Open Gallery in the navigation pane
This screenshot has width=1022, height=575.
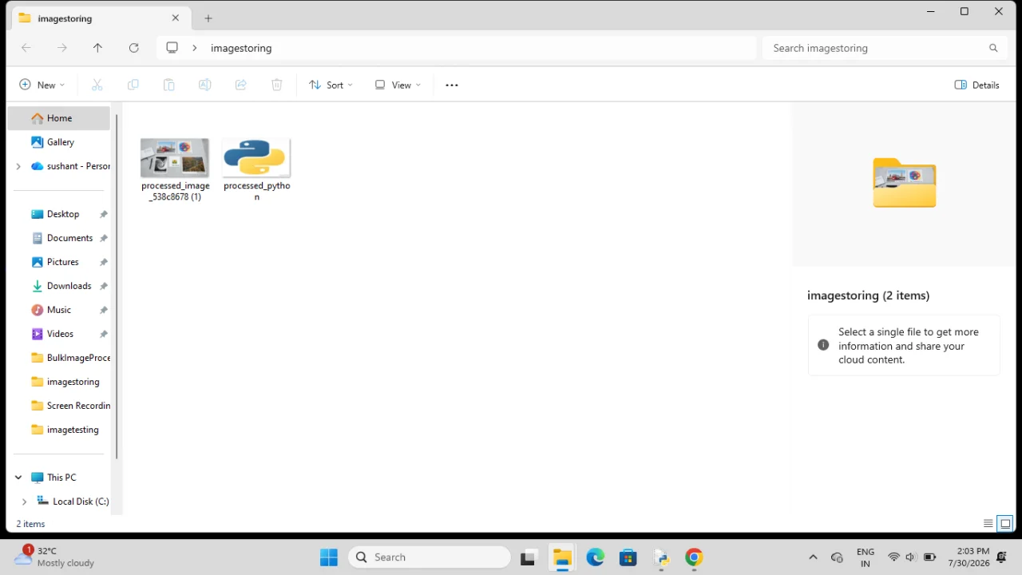(x=59, y=142)
